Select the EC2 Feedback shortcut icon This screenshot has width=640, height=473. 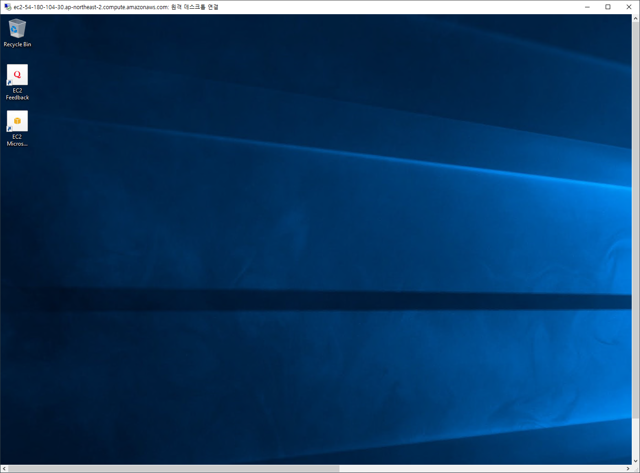17,75
